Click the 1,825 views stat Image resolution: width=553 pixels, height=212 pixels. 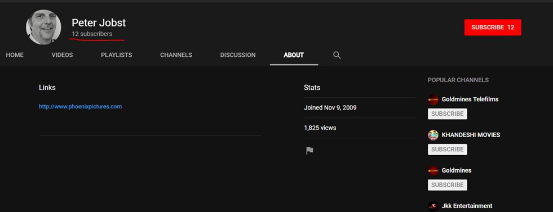pos(320,128)
